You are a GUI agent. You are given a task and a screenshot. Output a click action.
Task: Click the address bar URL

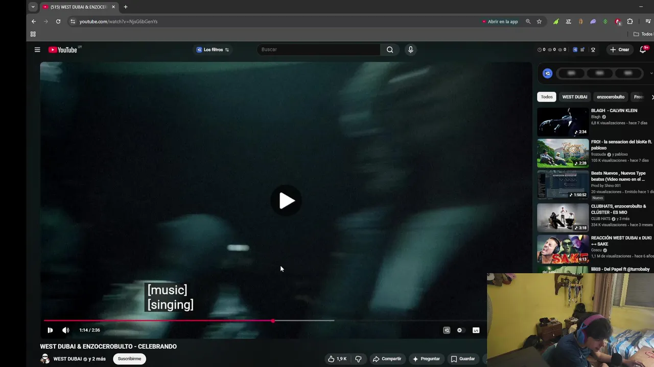[x=119, y=21]
